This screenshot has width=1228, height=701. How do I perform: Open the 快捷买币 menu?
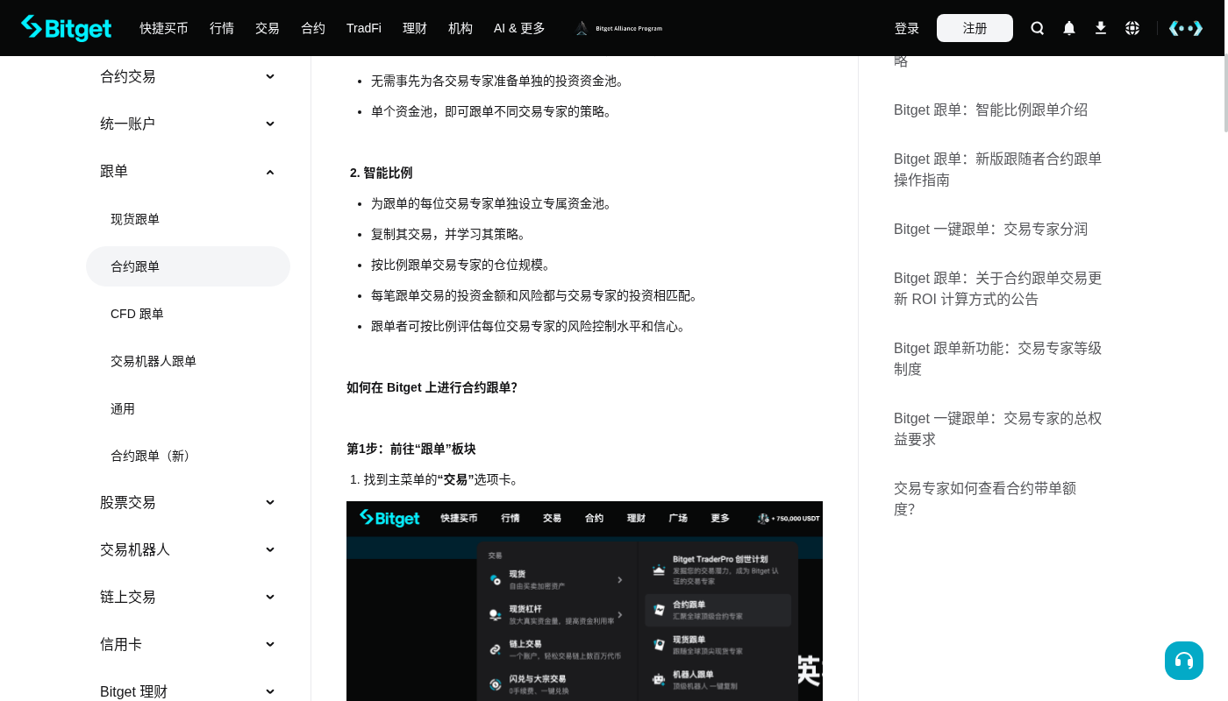[164, 28]
